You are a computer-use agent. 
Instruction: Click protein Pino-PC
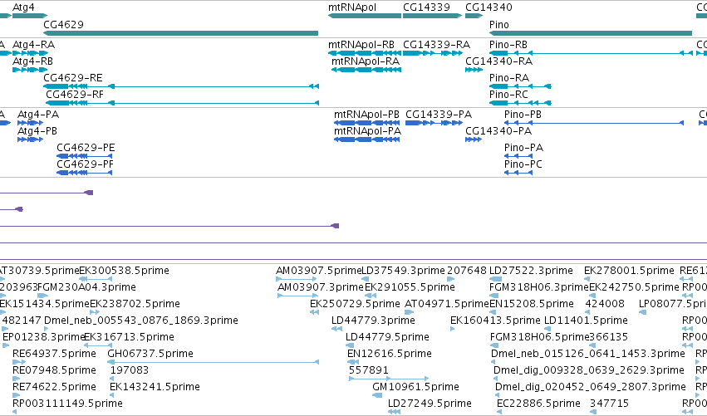click(x=523, y=164)
